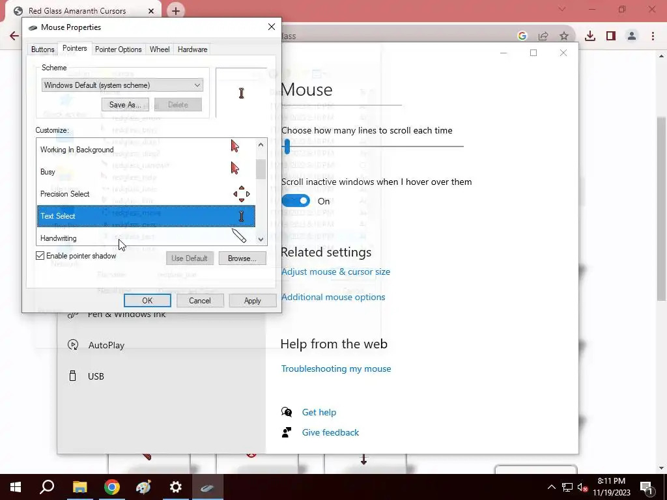Image resolution: width=667 pixels, height=500 pixels.
Task: Select the Precision Select pointer row
Action: [x=146, y=194]
